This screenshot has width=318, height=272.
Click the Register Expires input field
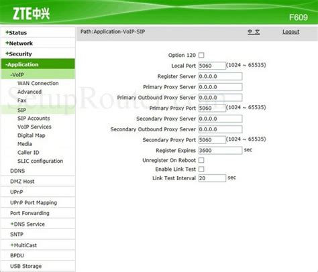tap(220, 150)
